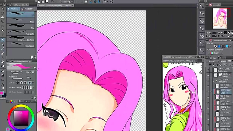Choose strongest anti-aliasing option
This screenshot has height=131, width=233.
point(29,83)
